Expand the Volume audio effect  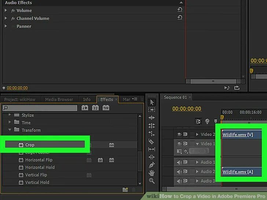click(x=6, y=10)
